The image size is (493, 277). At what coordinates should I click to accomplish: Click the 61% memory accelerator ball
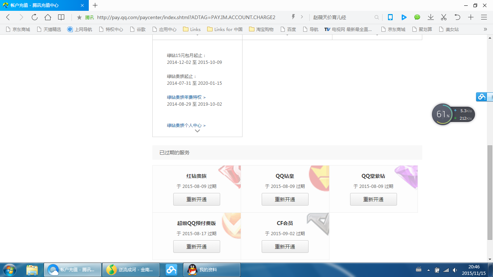point(442,115)
